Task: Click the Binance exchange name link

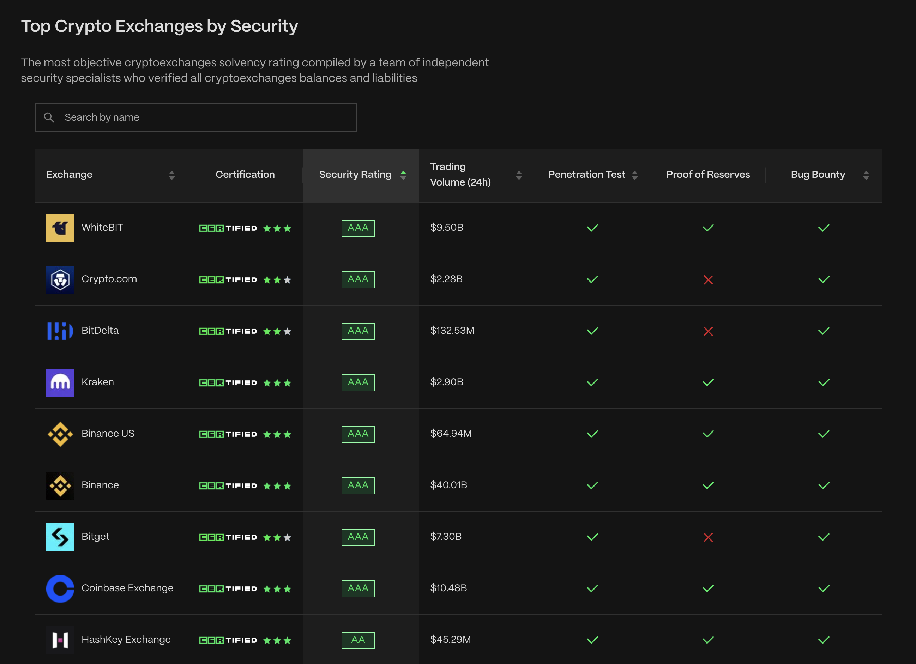Action: [x=100, y=485]
